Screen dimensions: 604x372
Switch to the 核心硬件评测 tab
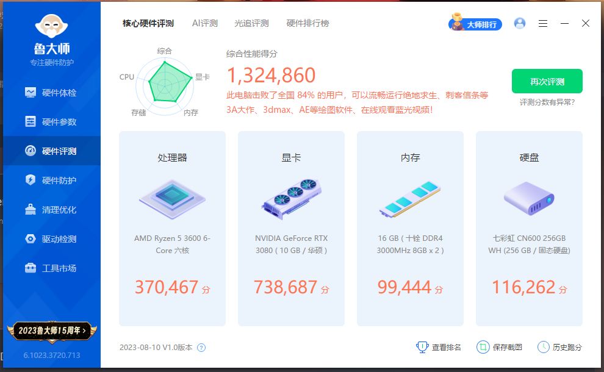[x=148, y=24]
